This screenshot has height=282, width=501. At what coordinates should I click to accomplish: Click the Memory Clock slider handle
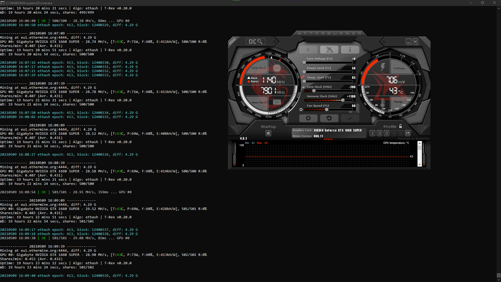(343, 100)
